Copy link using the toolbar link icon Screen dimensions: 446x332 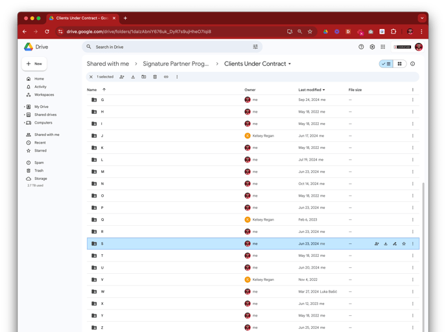point(166,77)
